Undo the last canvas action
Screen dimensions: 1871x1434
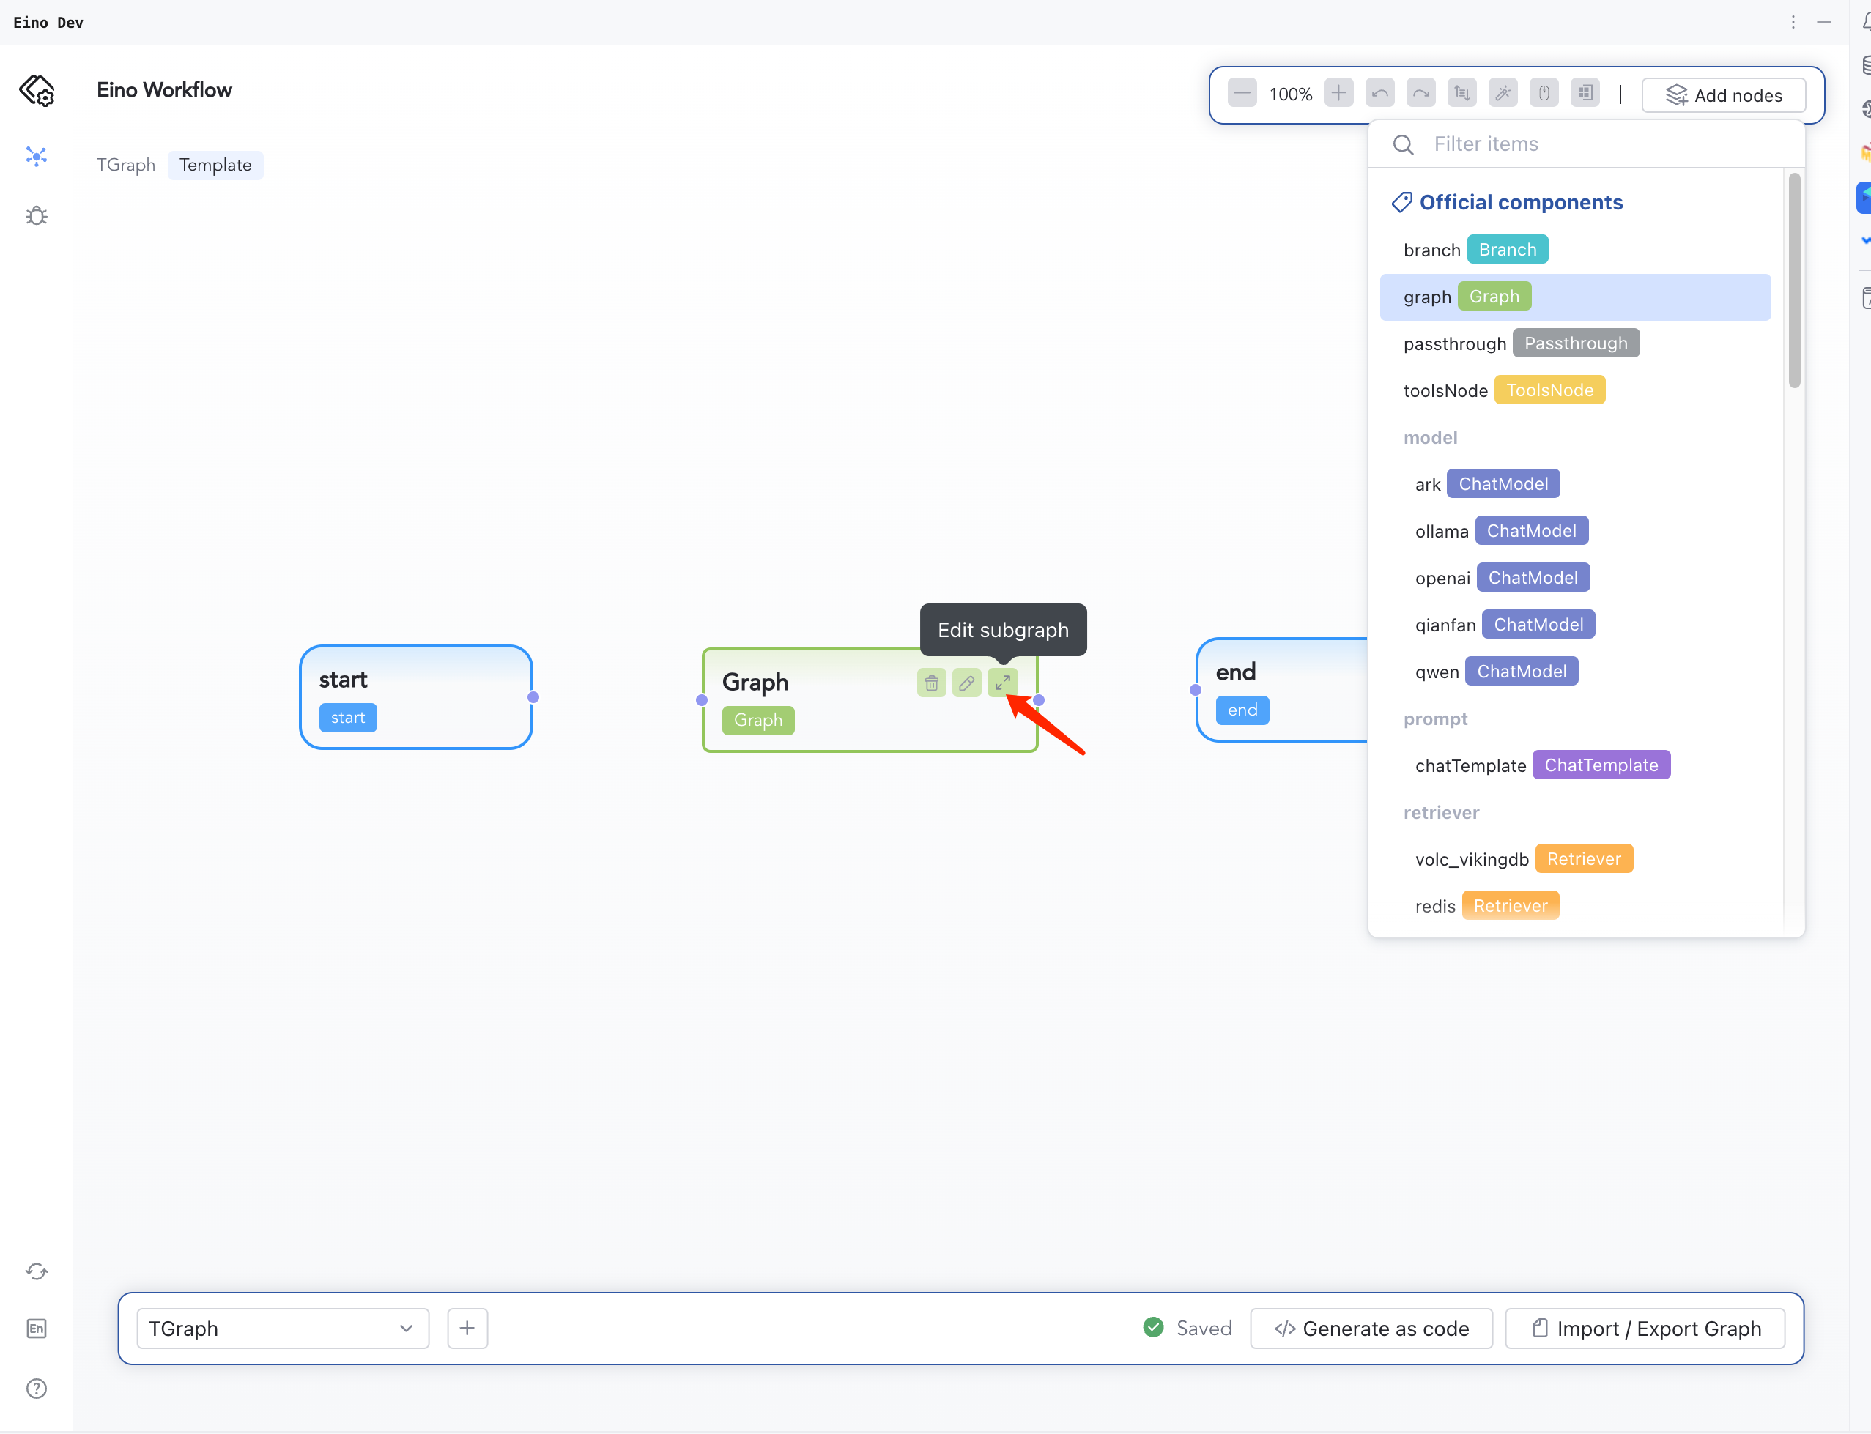(x=1379, y=94)
